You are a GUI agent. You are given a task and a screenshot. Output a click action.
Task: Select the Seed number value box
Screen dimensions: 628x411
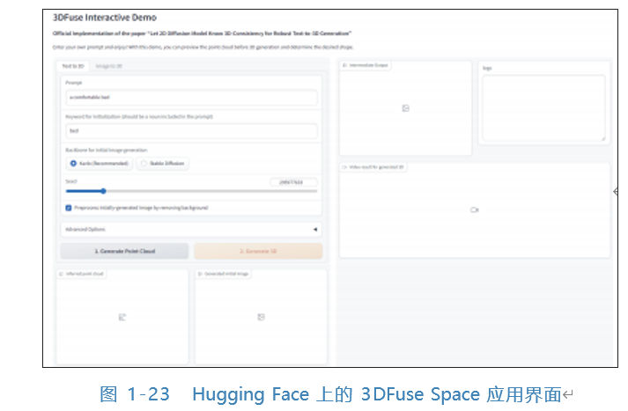(293, 182)
